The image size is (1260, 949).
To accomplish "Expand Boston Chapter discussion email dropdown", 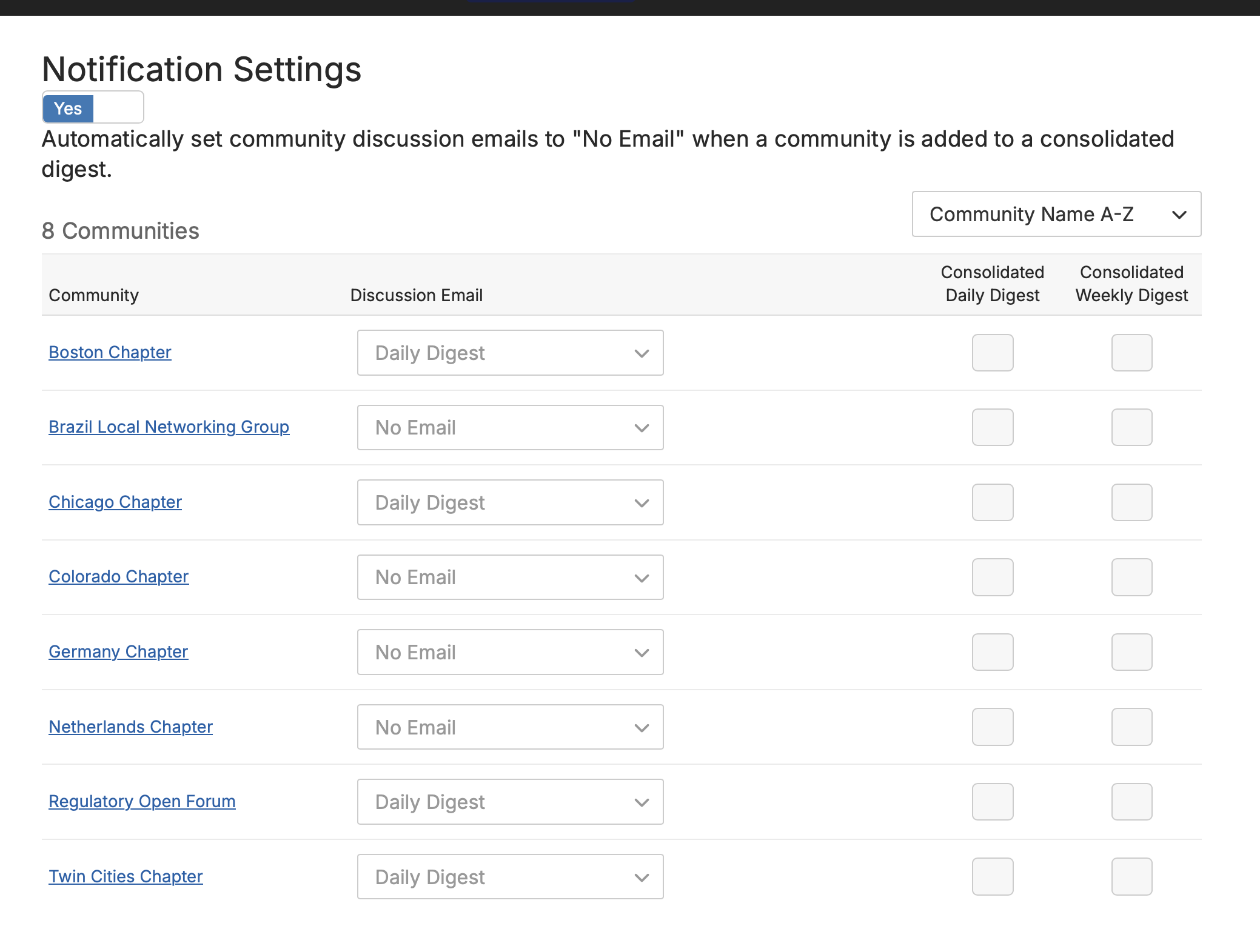I will 510,353.
